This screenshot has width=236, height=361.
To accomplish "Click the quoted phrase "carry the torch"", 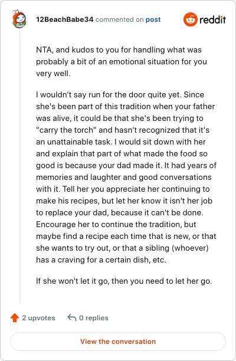I will pos(66,130).
